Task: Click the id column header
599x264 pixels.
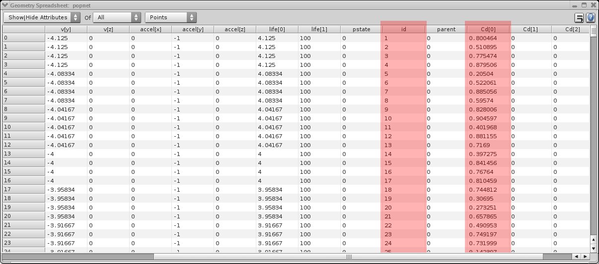Action: pyautogui.click(x=404, y=29)
